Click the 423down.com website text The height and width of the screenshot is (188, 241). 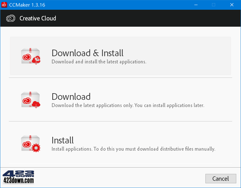tap(18, 180)
